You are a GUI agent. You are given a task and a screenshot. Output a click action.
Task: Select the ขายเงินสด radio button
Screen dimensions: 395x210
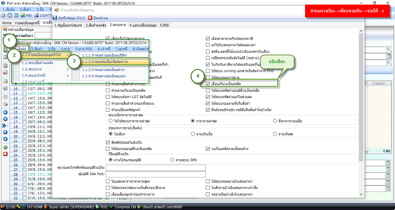tap(275, 134)
